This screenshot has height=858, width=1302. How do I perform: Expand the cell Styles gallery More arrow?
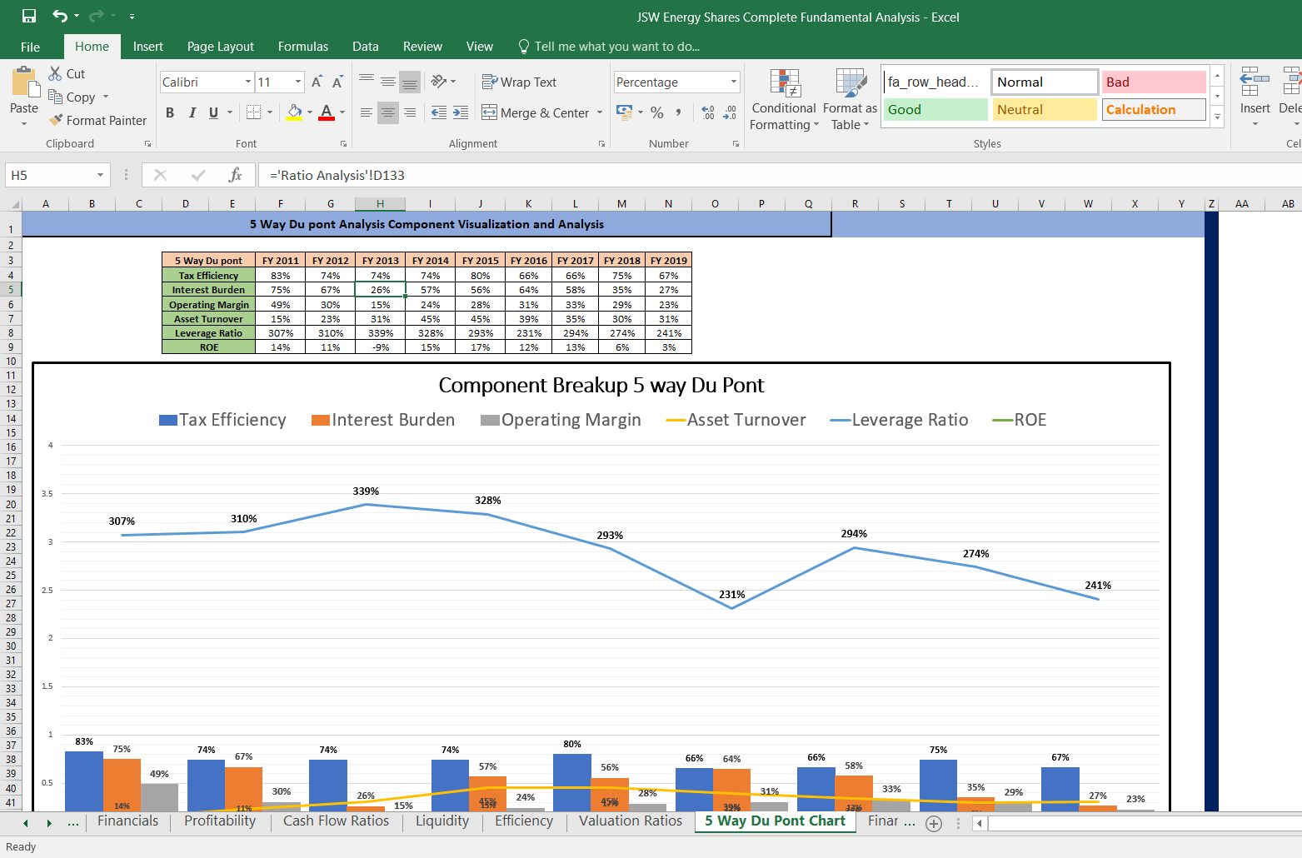[1217, 117]
